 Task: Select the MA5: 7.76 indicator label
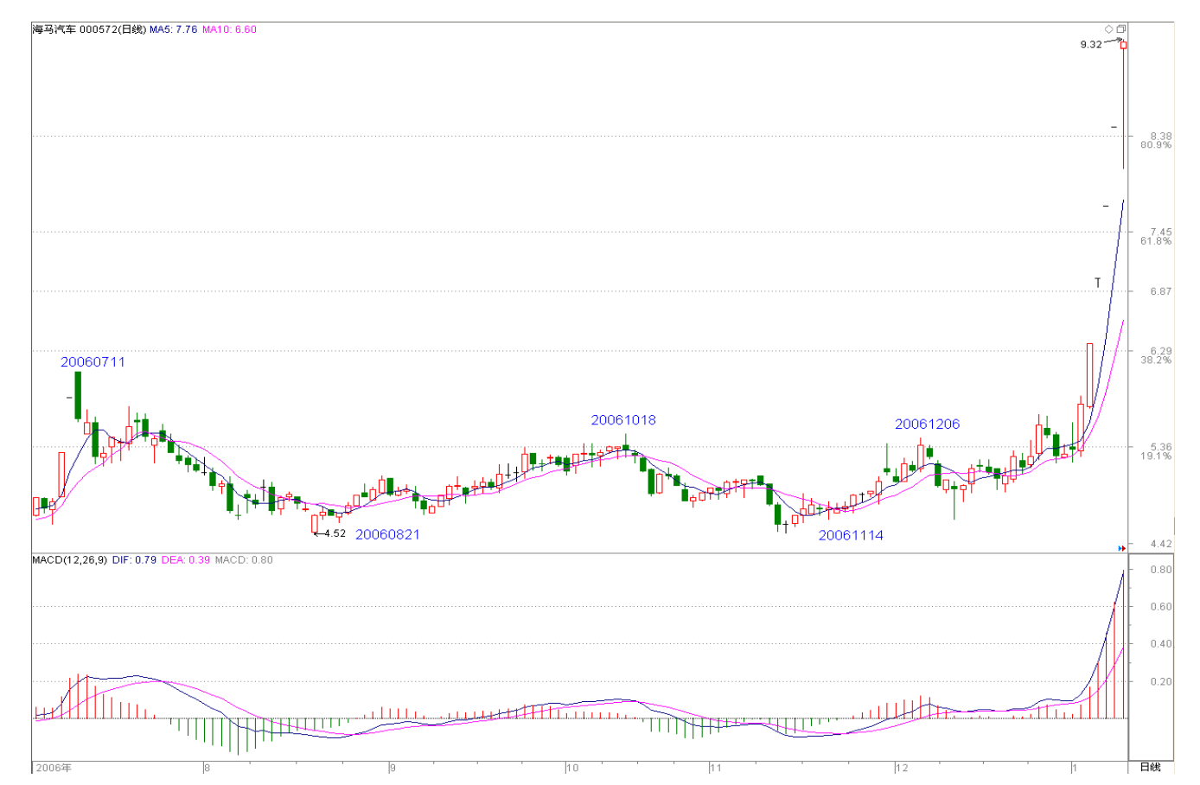173,29
